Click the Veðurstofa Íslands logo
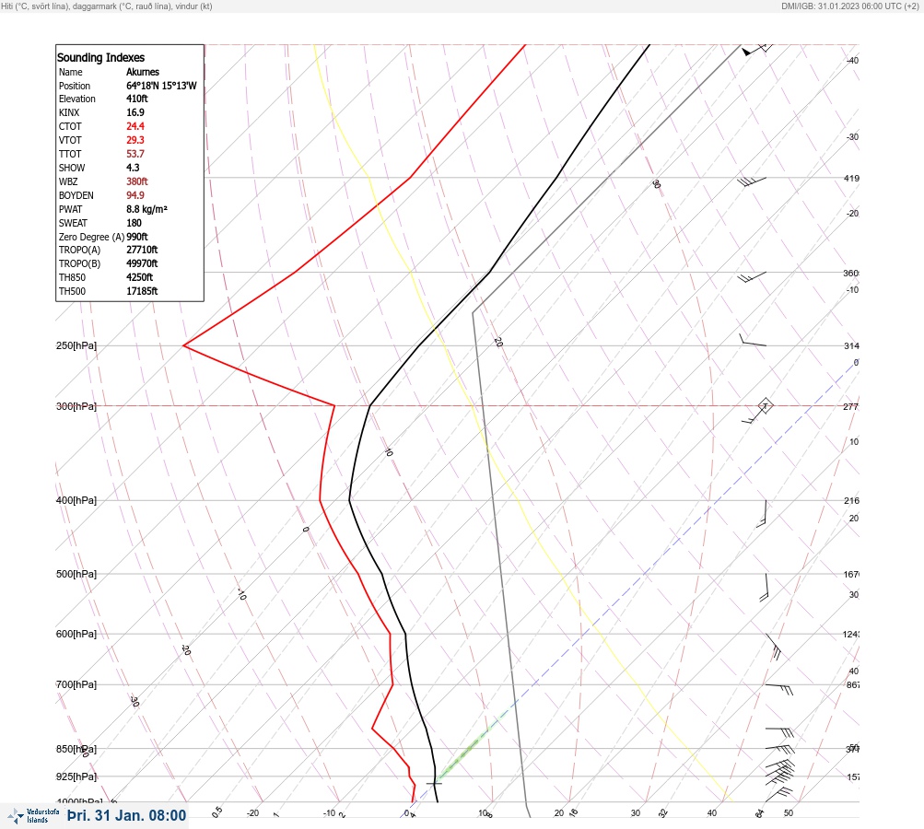This screenshot has height=829, width=924. 33,816
